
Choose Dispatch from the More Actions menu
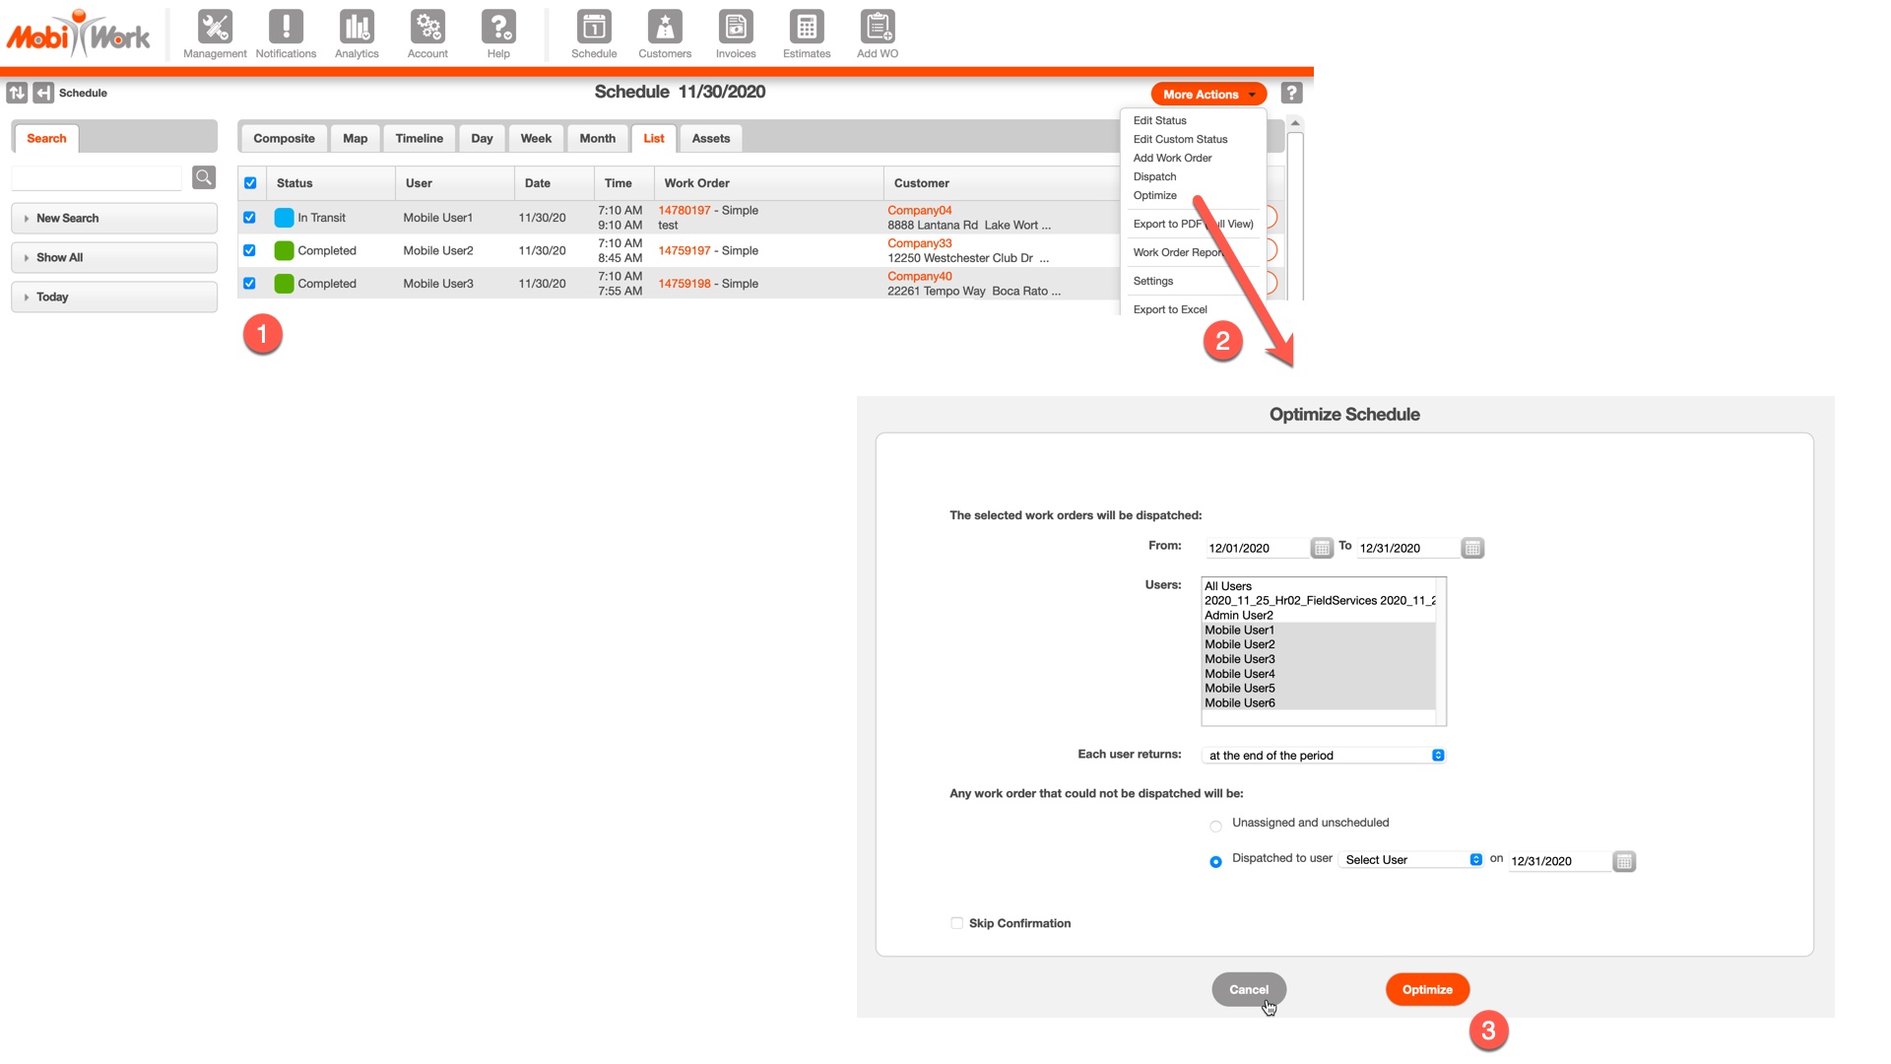1154,176
